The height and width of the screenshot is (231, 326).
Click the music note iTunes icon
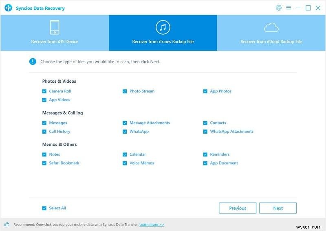163,27
